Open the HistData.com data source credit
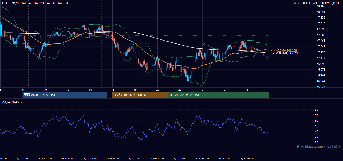 318,147
